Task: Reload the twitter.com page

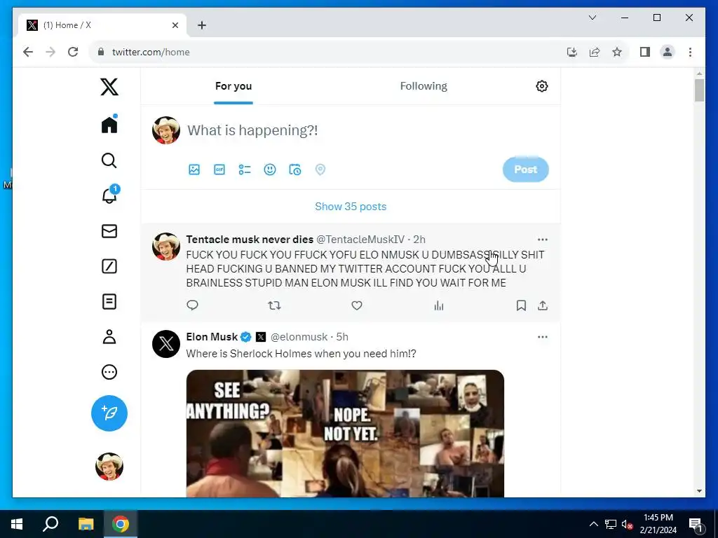Action: (73, 52)
